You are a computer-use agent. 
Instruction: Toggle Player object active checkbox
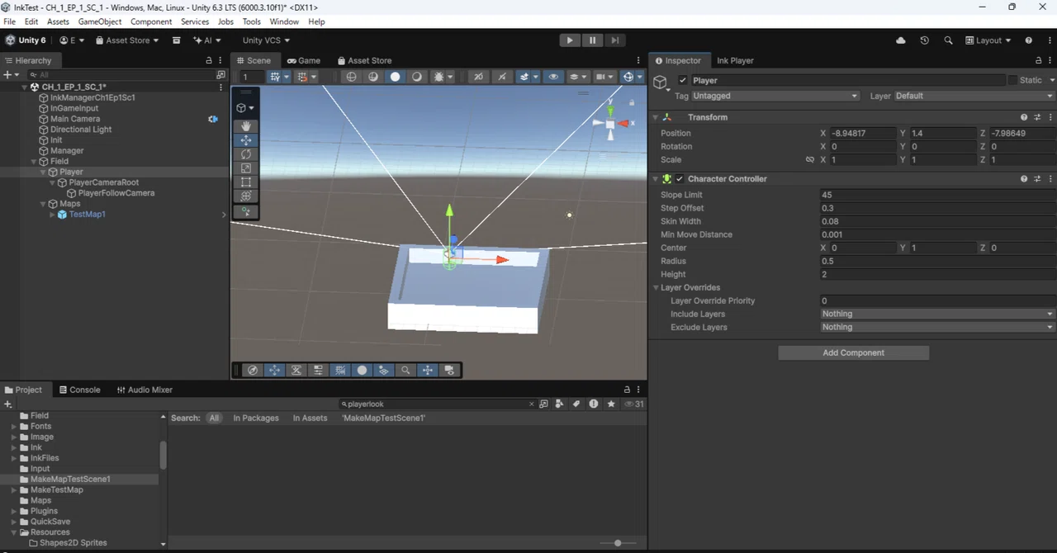682,80
